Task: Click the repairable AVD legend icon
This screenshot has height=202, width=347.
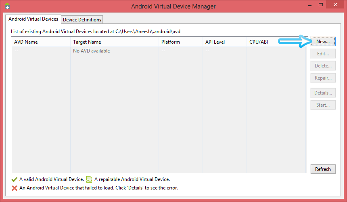Action: [x=89, y=179]
